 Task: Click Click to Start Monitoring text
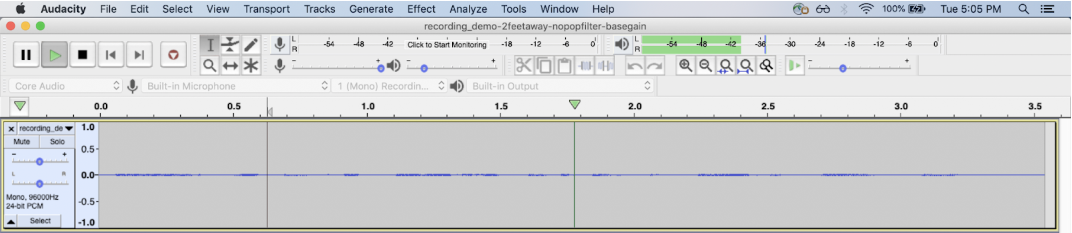(x=447, y=45)
